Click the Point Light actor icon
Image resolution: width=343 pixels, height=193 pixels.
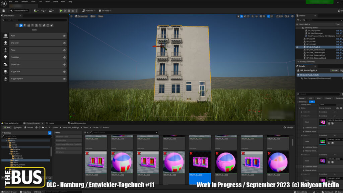[6, 57]
